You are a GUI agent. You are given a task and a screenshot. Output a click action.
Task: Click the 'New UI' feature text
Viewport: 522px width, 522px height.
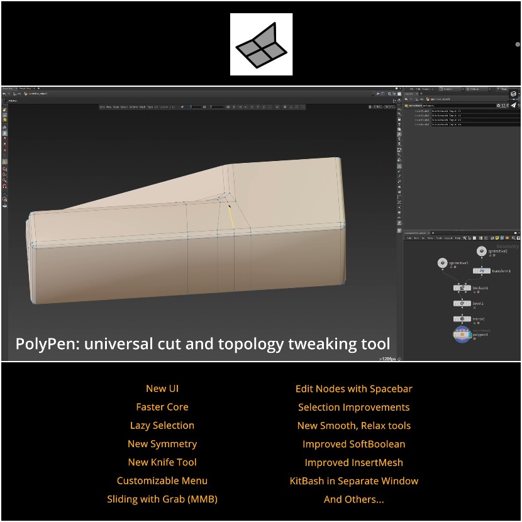(x=162, y=389)
